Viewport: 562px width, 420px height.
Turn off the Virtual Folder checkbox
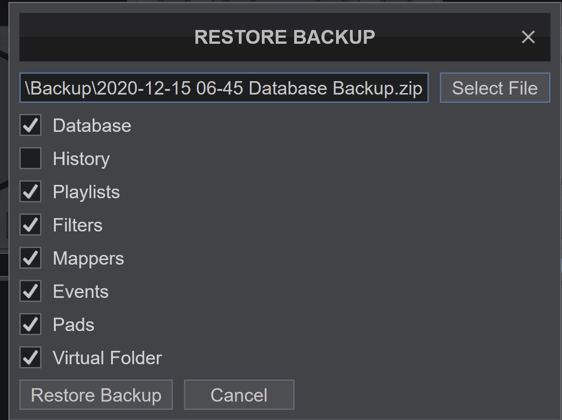[30, 358]
